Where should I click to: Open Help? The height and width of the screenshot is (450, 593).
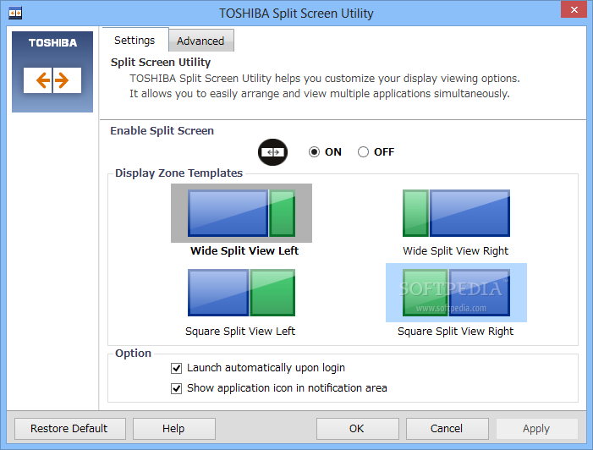174,429
